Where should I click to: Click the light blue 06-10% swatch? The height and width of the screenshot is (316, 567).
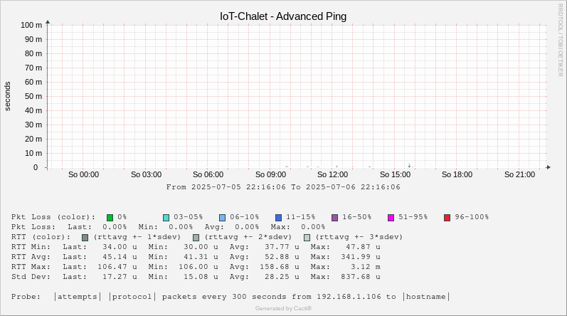tap(223, 218)
